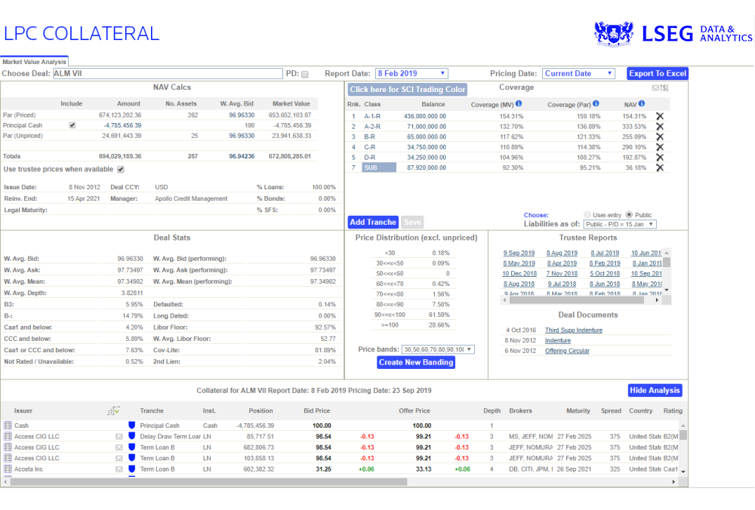Remove the SUB tranche with X icon

pyautogui.click(x=659, y=167)
